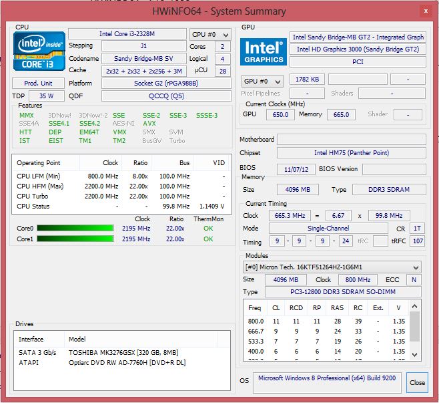This screenshot has height=403, width=439.
Task: Expand the memory module selector dropdown
Action: [x=332, y=267]
